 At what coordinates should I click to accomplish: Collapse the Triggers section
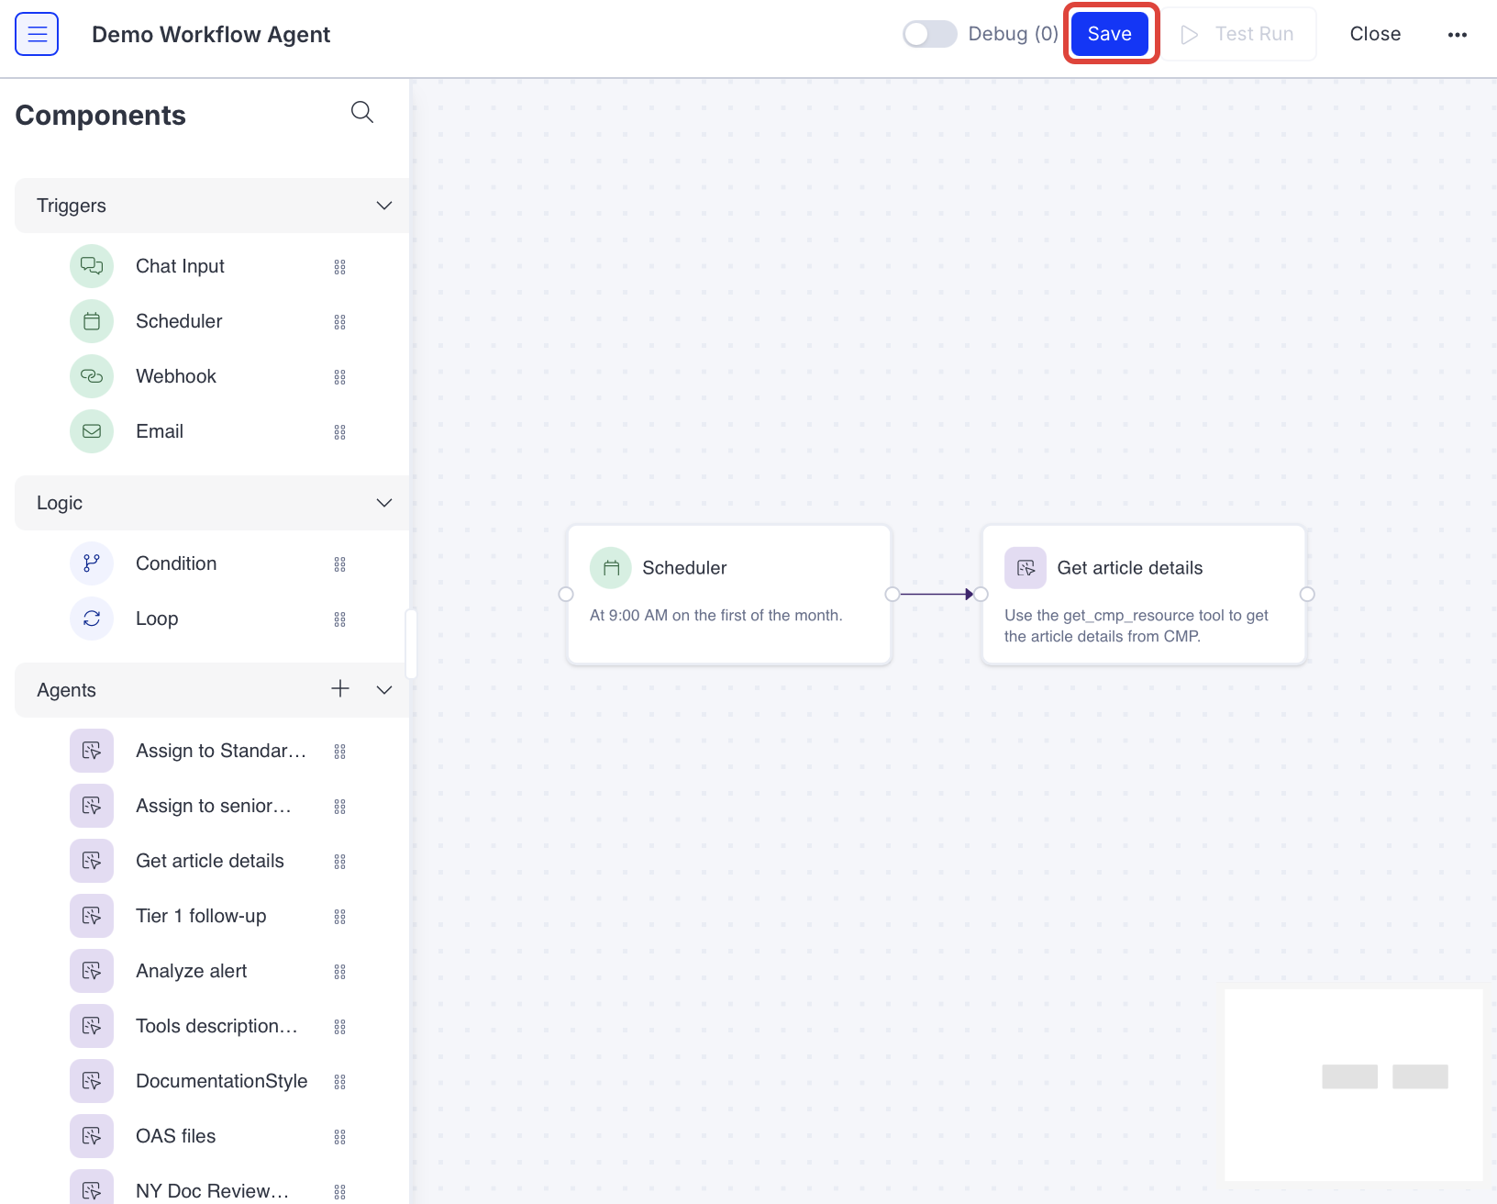[384, 206]
